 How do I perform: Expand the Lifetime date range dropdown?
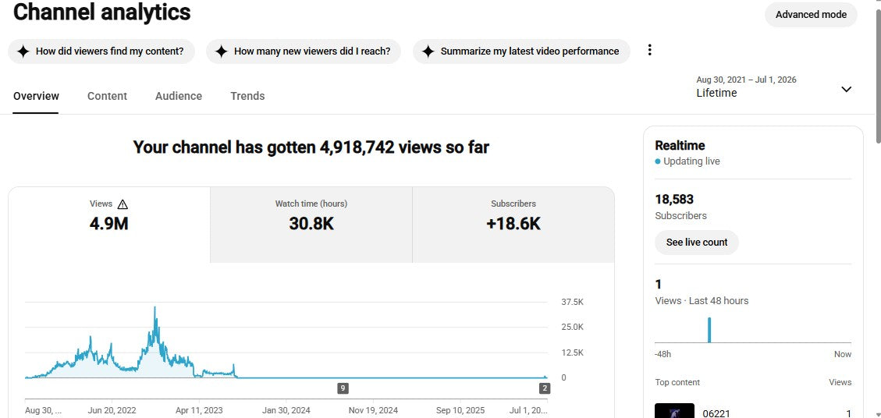point(774,87)
